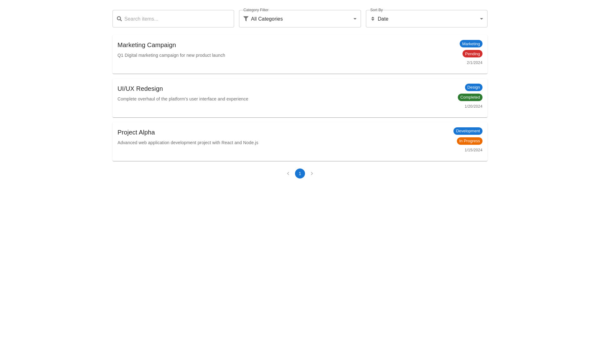Toggle the Completed status chip
This screenshot has width=600, height=337.
[470, 97]
